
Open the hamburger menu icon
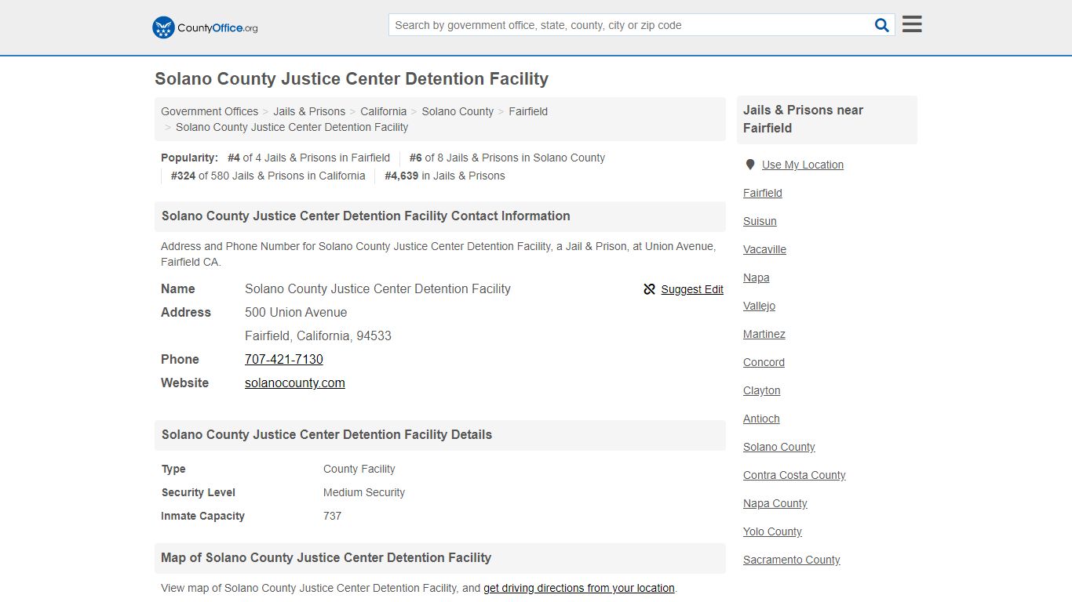912,24
